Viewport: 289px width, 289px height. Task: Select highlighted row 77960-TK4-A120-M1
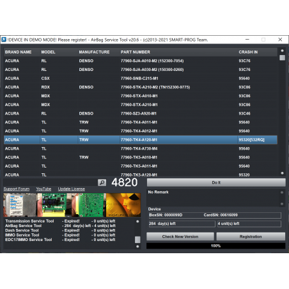(141, 140)
